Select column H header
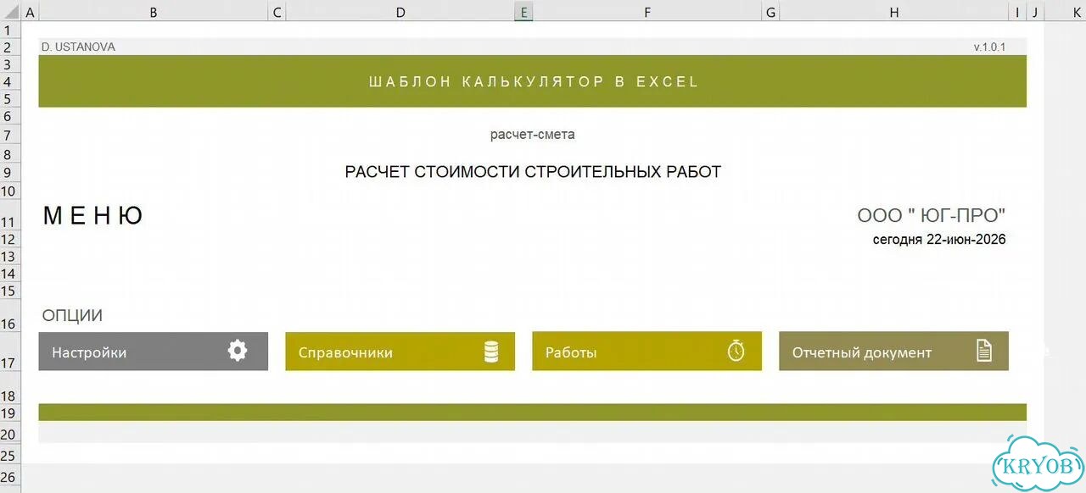1086x493 pixels. click(894, 12)
